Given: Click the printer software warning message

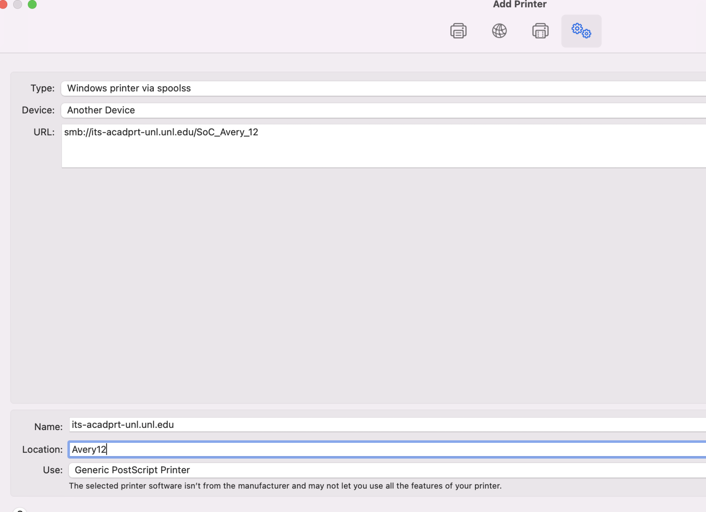Looking at the screenshot, I should click(285, 486).
